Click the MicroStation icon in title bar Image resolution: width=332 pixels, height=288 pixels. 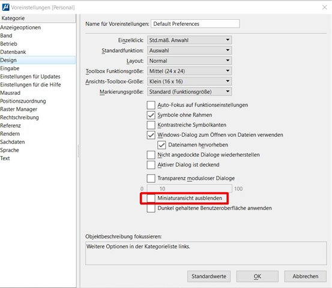pyautogui.click(x=6, y=7)
